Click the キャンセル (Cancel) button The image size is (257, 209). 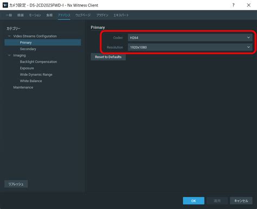[241, 201]
